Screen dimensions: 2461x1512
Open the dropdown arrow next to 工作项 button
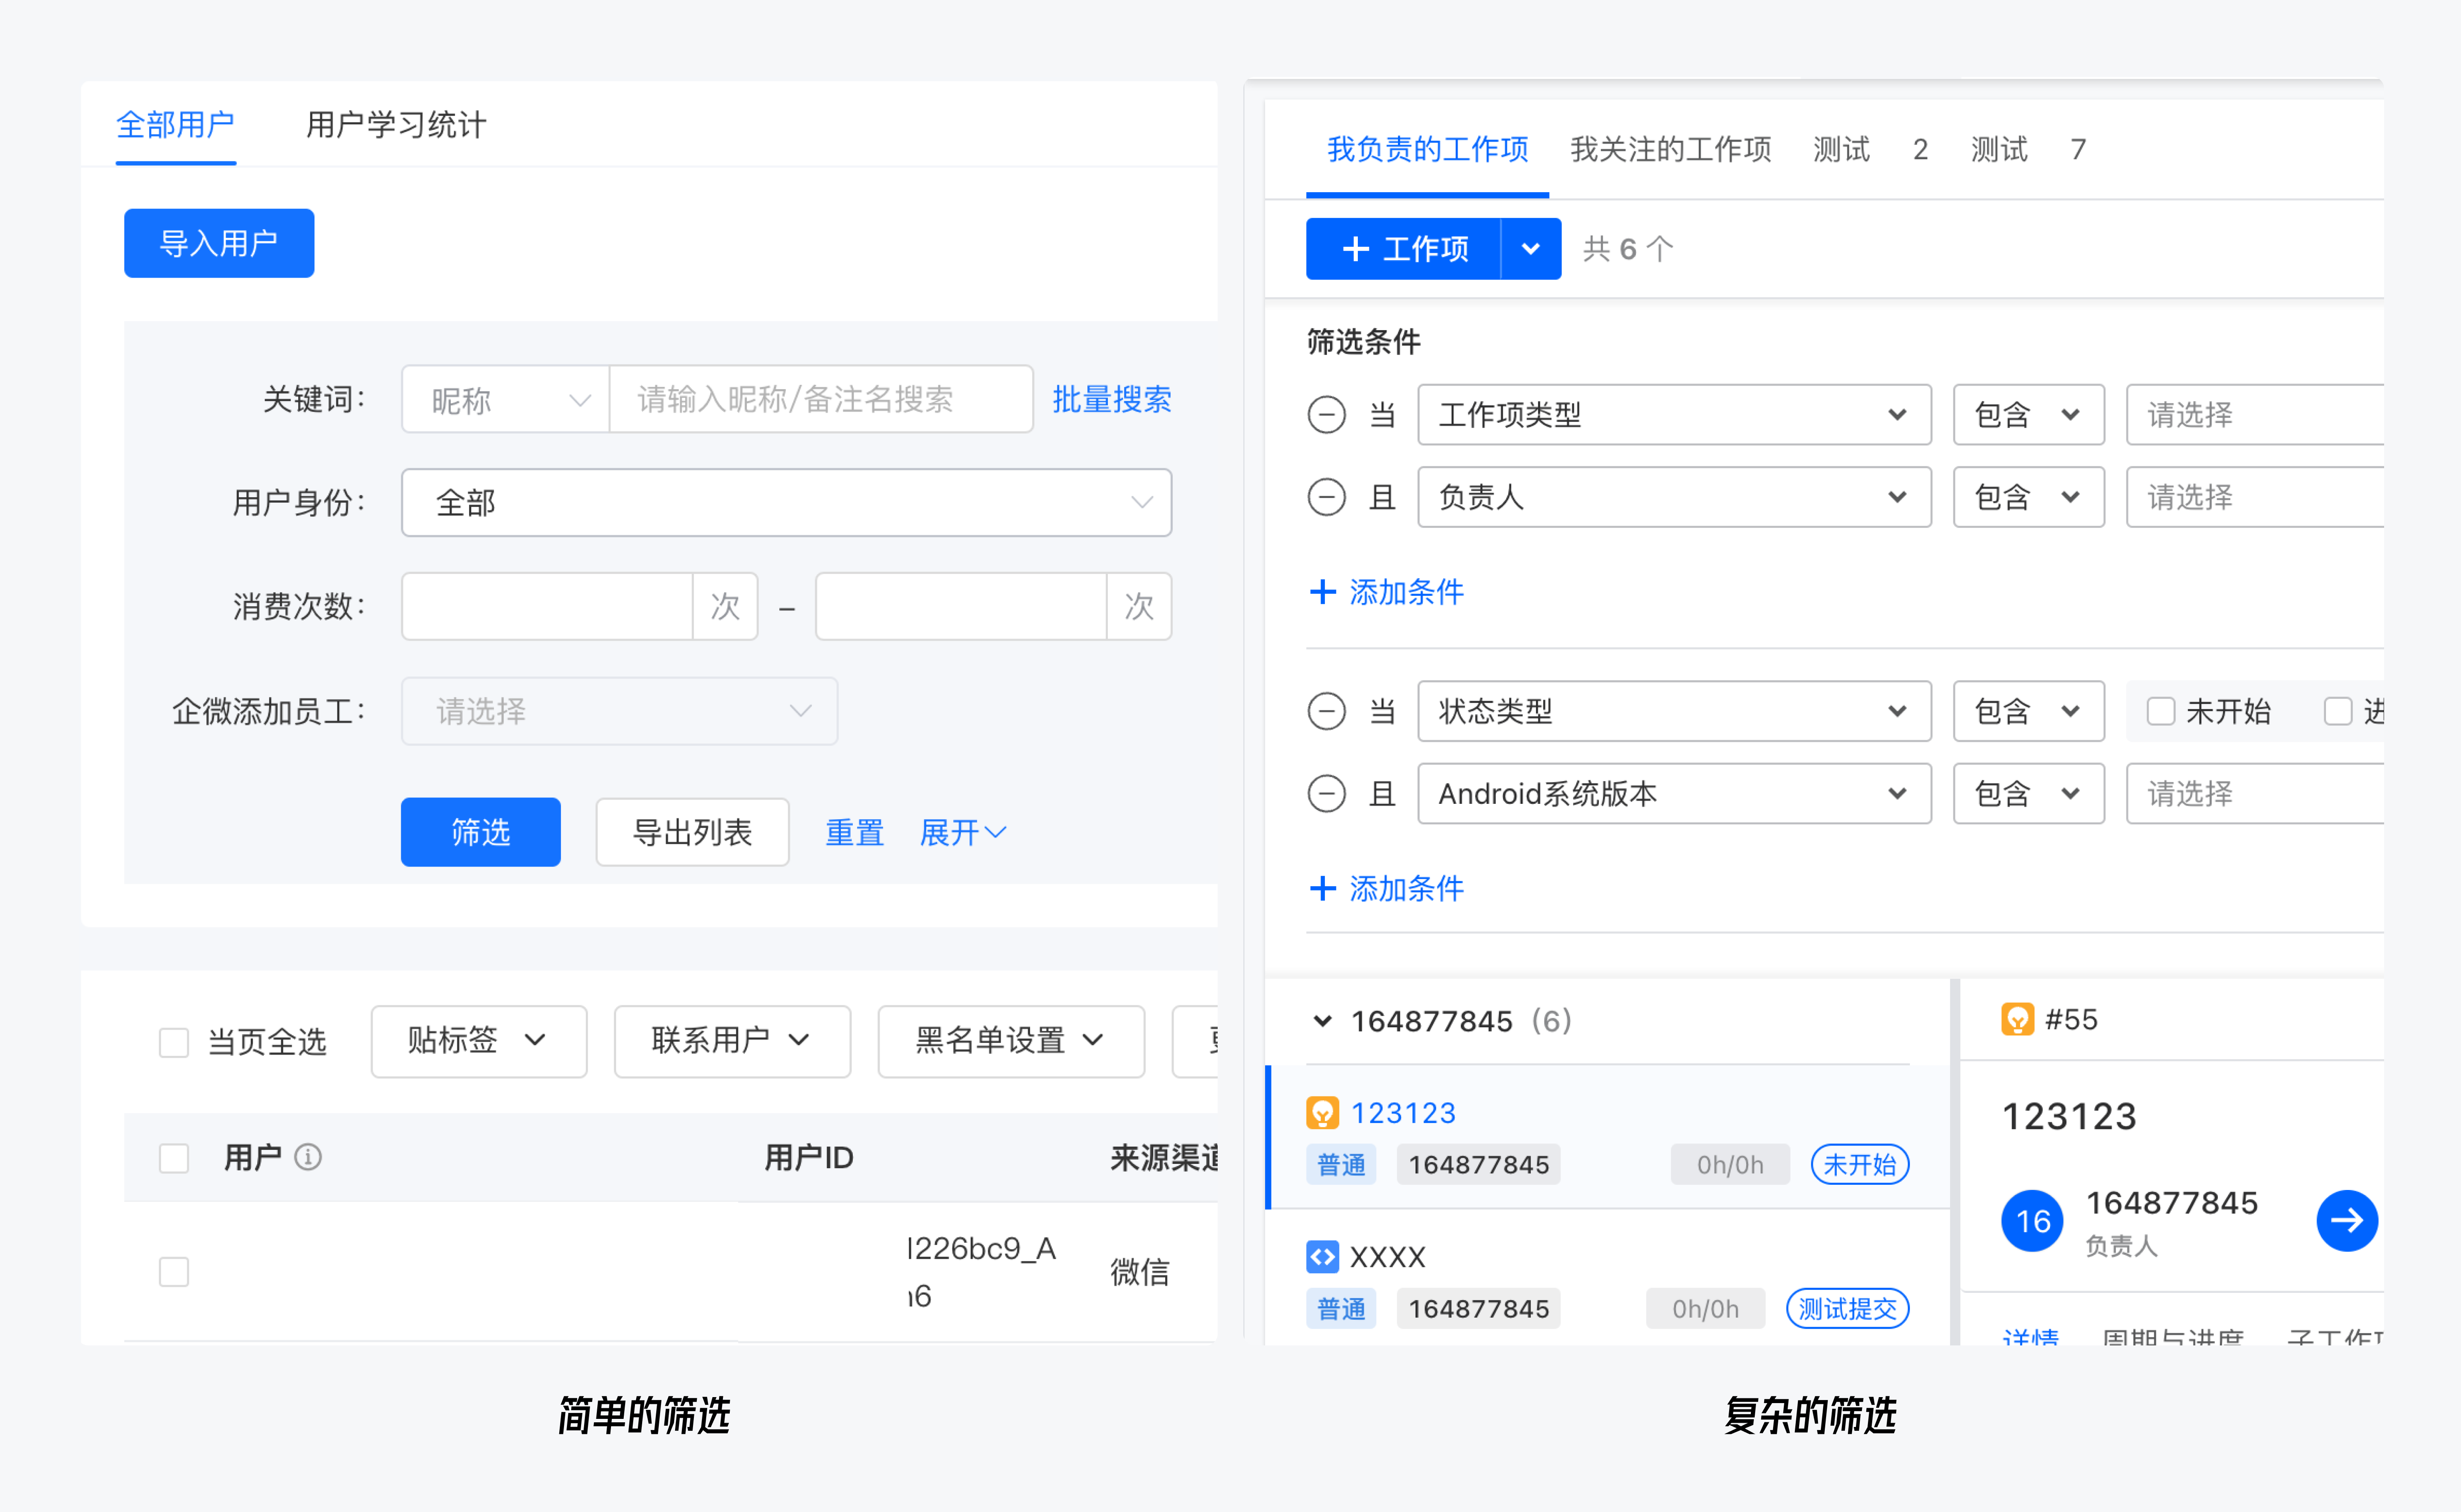[x=1530, y=249]
